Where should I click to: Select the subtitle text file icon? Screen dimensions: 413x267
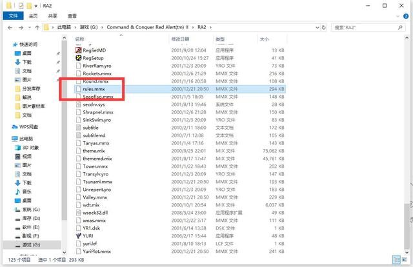pyautogui.click(x=79, y=128)
